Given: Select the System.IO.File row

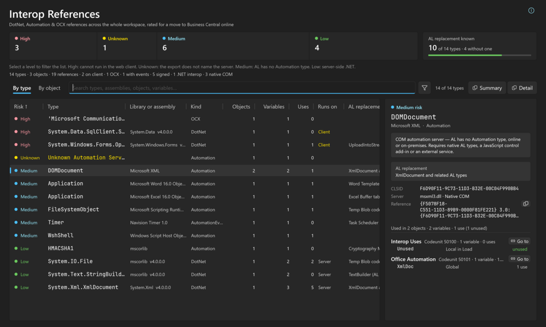Looking at the screenshot, I should 194,261.
